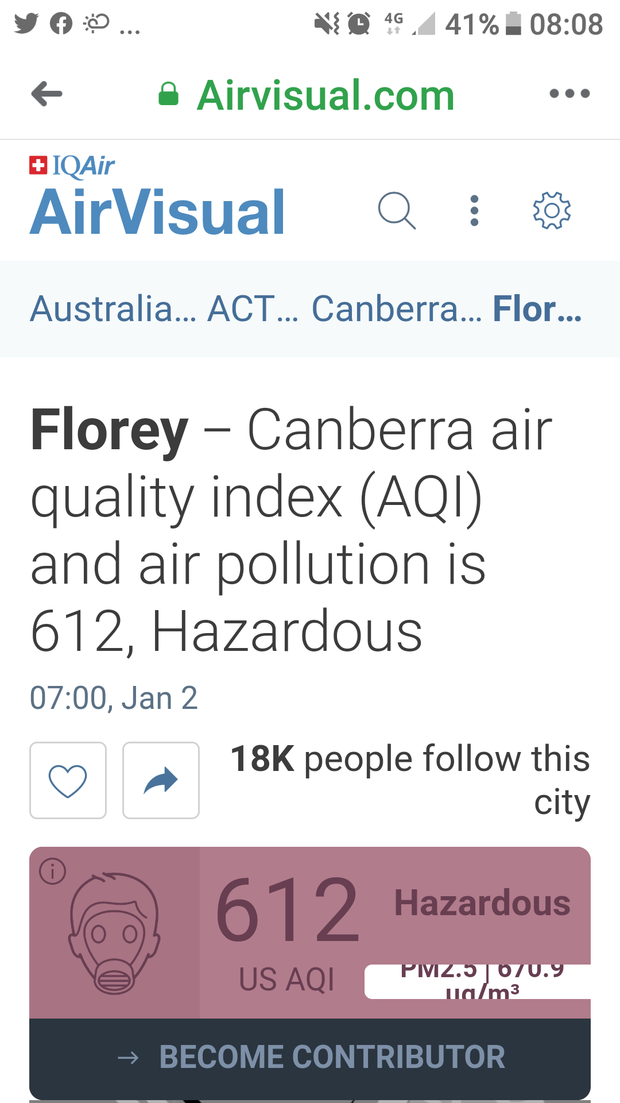The image size is (620, 1103).
Task: Select the ACT breadcrumb link
Action: 253,309
